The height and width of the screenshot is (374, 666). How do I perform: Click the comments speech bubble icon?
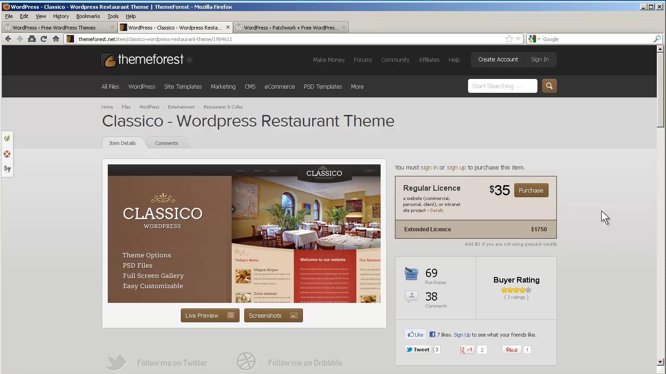coord(411,296)
